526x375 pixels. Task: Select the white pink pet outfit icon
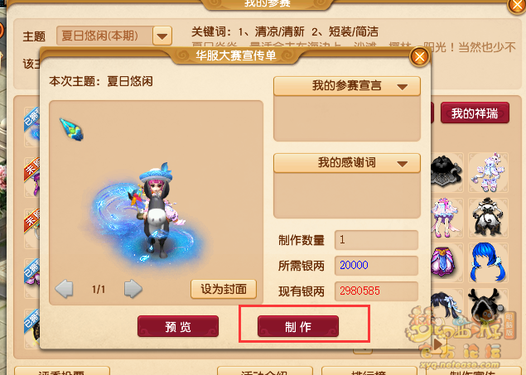[x=488, y=172]
